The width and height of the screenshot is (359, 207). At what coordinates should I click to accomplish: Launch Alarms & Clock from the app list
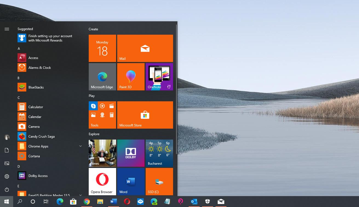point(49,67)
